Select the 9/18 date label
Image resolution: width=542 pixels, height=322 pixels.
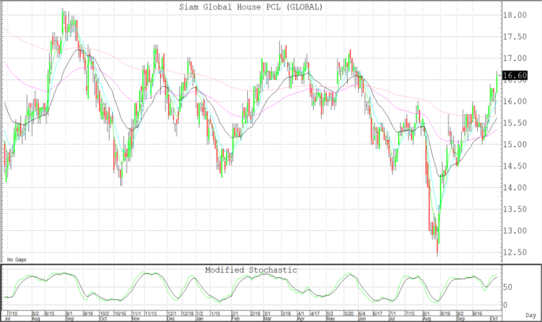88,314
